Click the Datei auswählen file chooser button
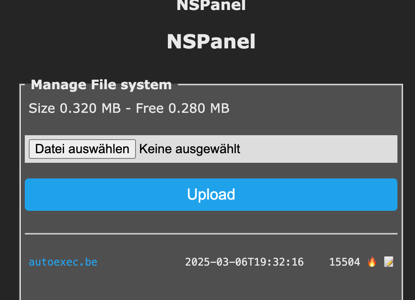Screen dimensions: 415x300 (x=82, y=149)
